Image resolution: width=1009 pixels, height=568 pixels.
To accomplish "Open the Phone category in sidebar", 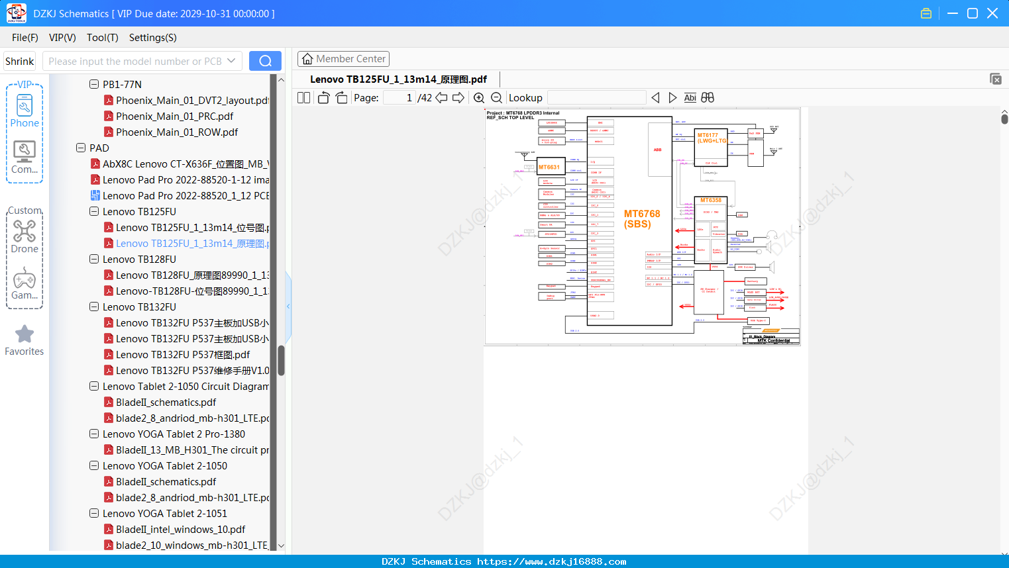I will (25, 111).
